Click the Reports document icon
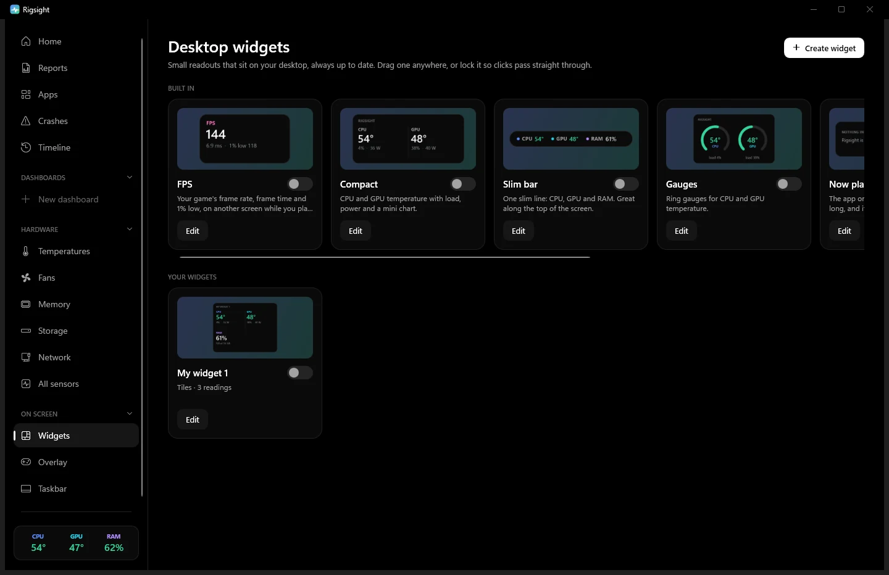 (26, 68)
